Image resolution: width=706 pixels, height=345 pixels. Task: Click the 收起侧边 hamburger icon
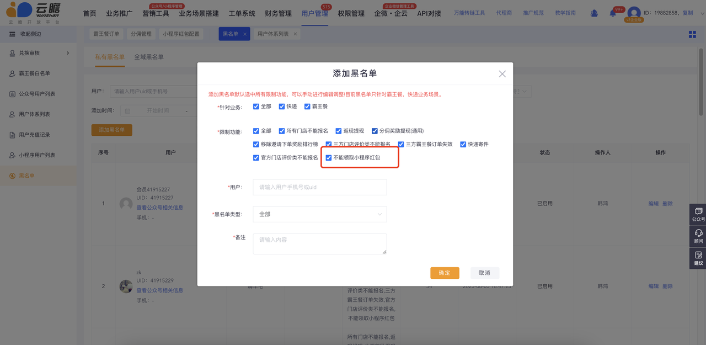pos(13,34)
